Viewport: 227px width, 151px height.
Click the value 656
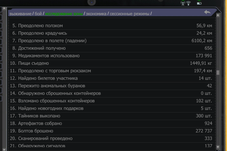coord(208,48)
